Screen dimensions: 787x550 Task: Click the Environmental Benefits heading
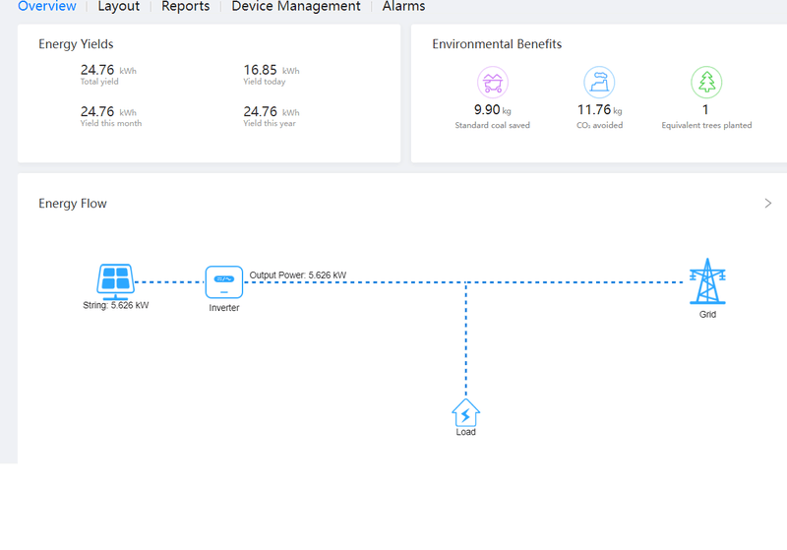click(x=497, y=44)
